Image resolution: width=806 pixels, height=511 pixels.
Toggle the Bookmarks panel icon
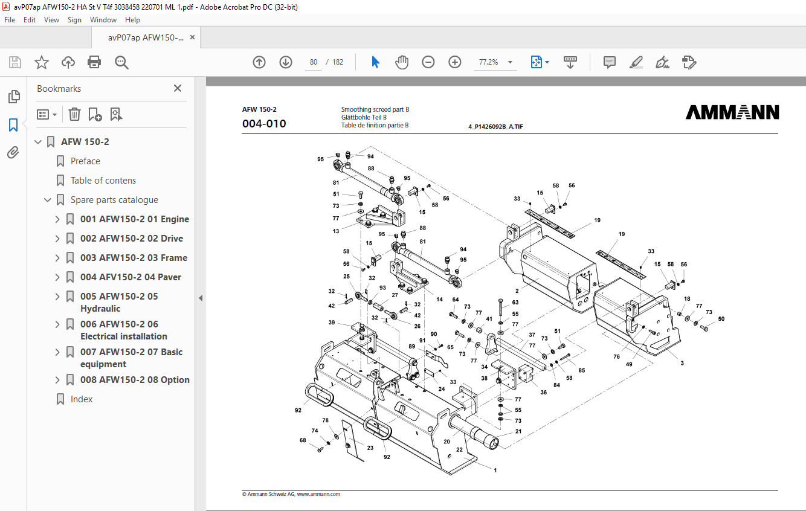(13, 125)
